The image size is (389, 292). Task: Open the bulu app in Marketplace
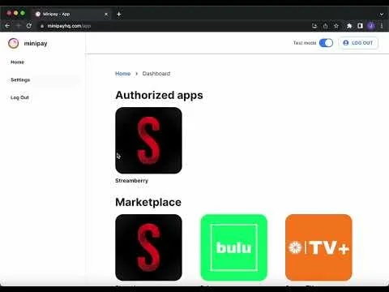[234, 247]
